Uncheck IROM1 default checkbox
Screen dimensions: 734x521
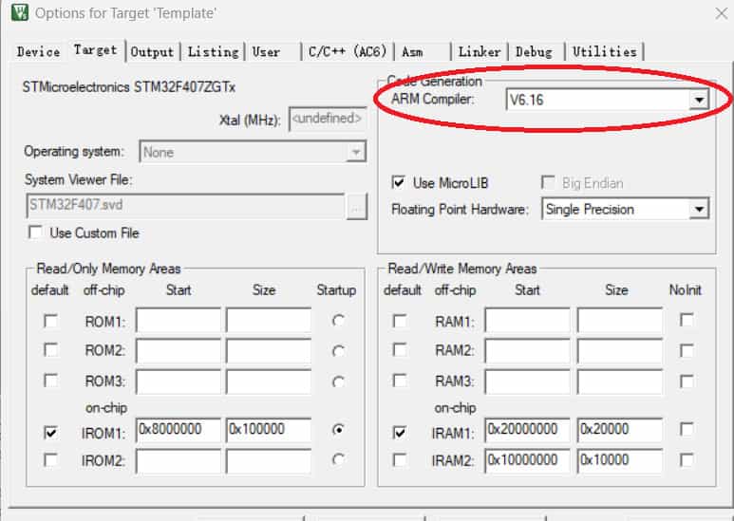pyautogui.click(x=50, y=433)
